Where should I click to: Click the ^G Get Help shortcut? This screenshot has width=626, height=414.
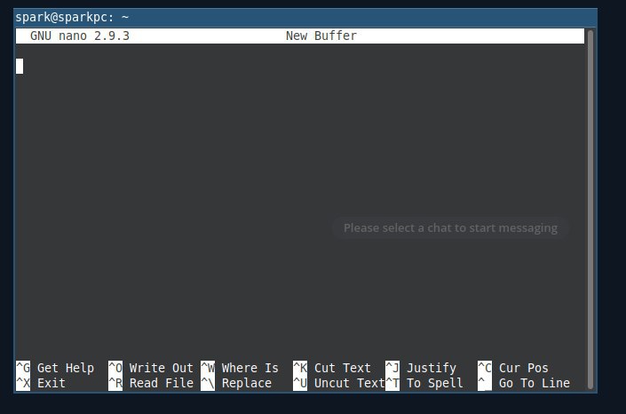tap(55, 368)
